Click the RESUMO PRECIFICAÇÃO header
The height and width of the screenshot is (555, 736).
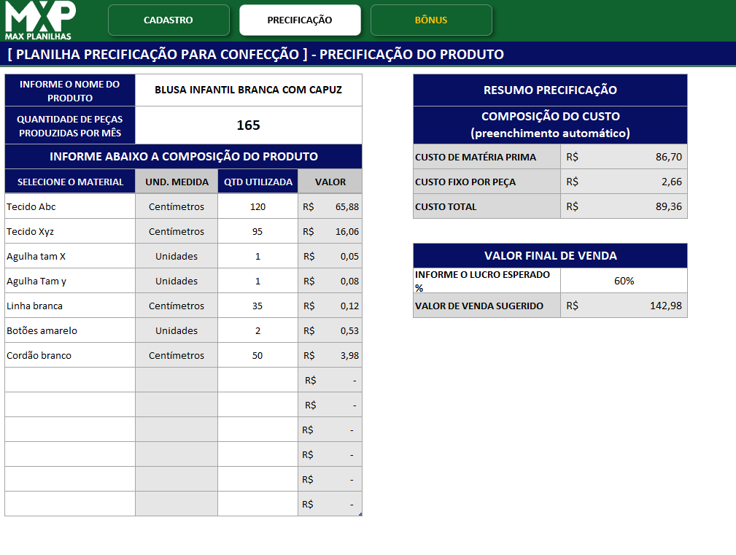(x=550, y=90)
